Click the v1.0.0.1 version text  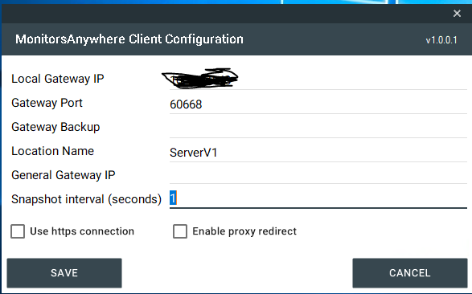coord(441,40)
